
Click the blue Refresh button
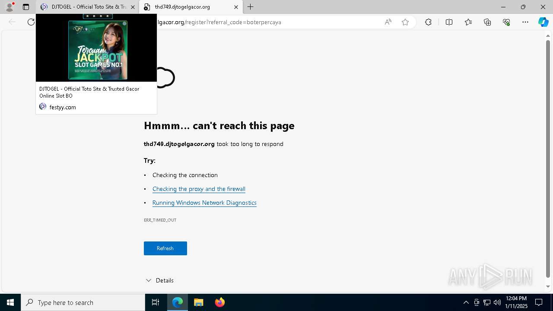tap(165, 248)
